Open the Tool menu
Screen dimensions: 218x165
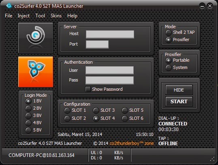pos(40,16)
